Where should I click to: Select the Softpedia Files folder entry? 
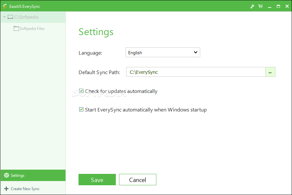click(33, 29)
